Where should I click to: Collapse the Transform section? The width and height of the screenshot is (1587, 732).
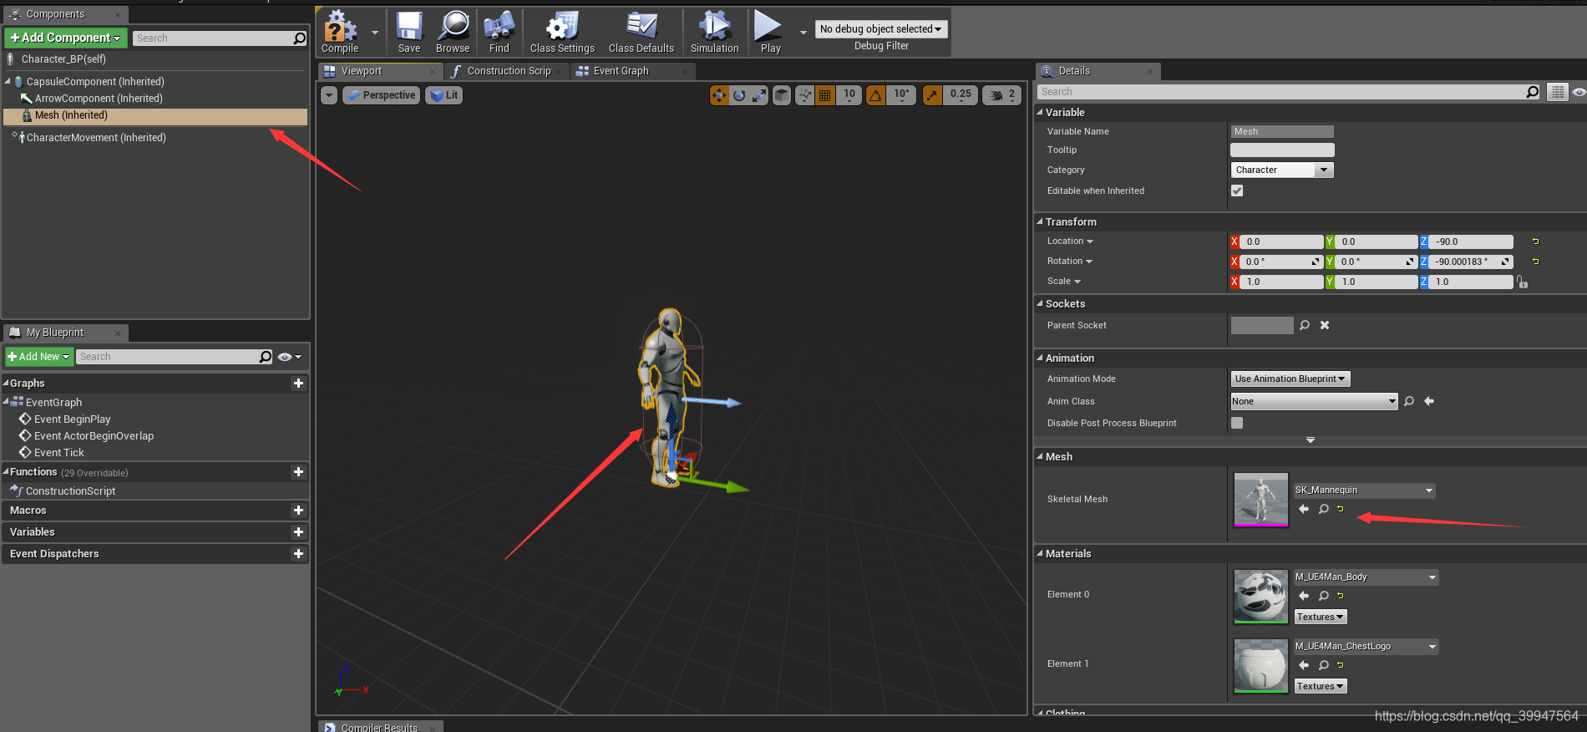[x=1040, y=221]
